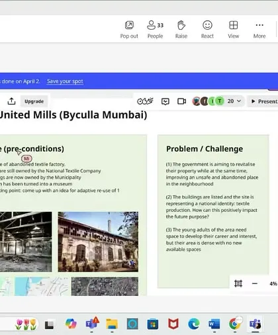Screen dimensions: 278x335
Task: Open the Miro timer and activities tools
Action: pyautogui.click(x=145, y=101)
